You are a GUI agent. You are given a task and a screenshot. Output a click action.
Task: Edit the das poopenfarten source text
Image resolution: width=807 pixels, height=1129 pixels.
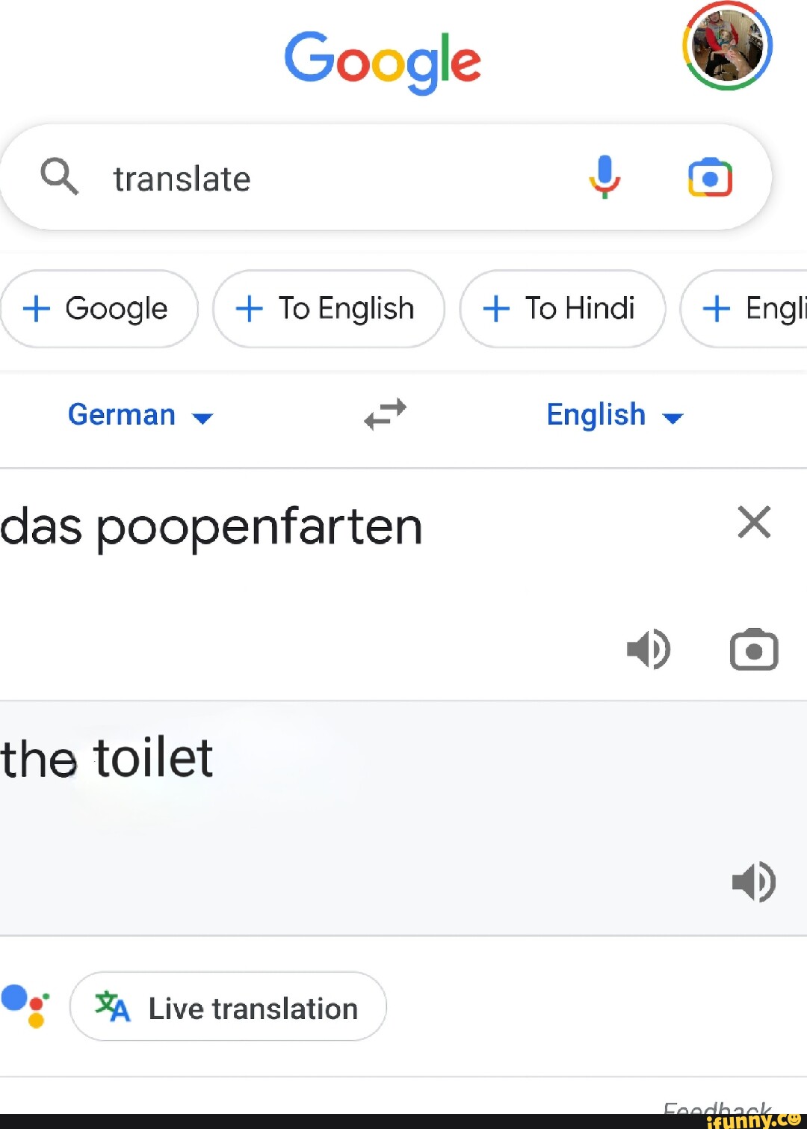point(211,527)
